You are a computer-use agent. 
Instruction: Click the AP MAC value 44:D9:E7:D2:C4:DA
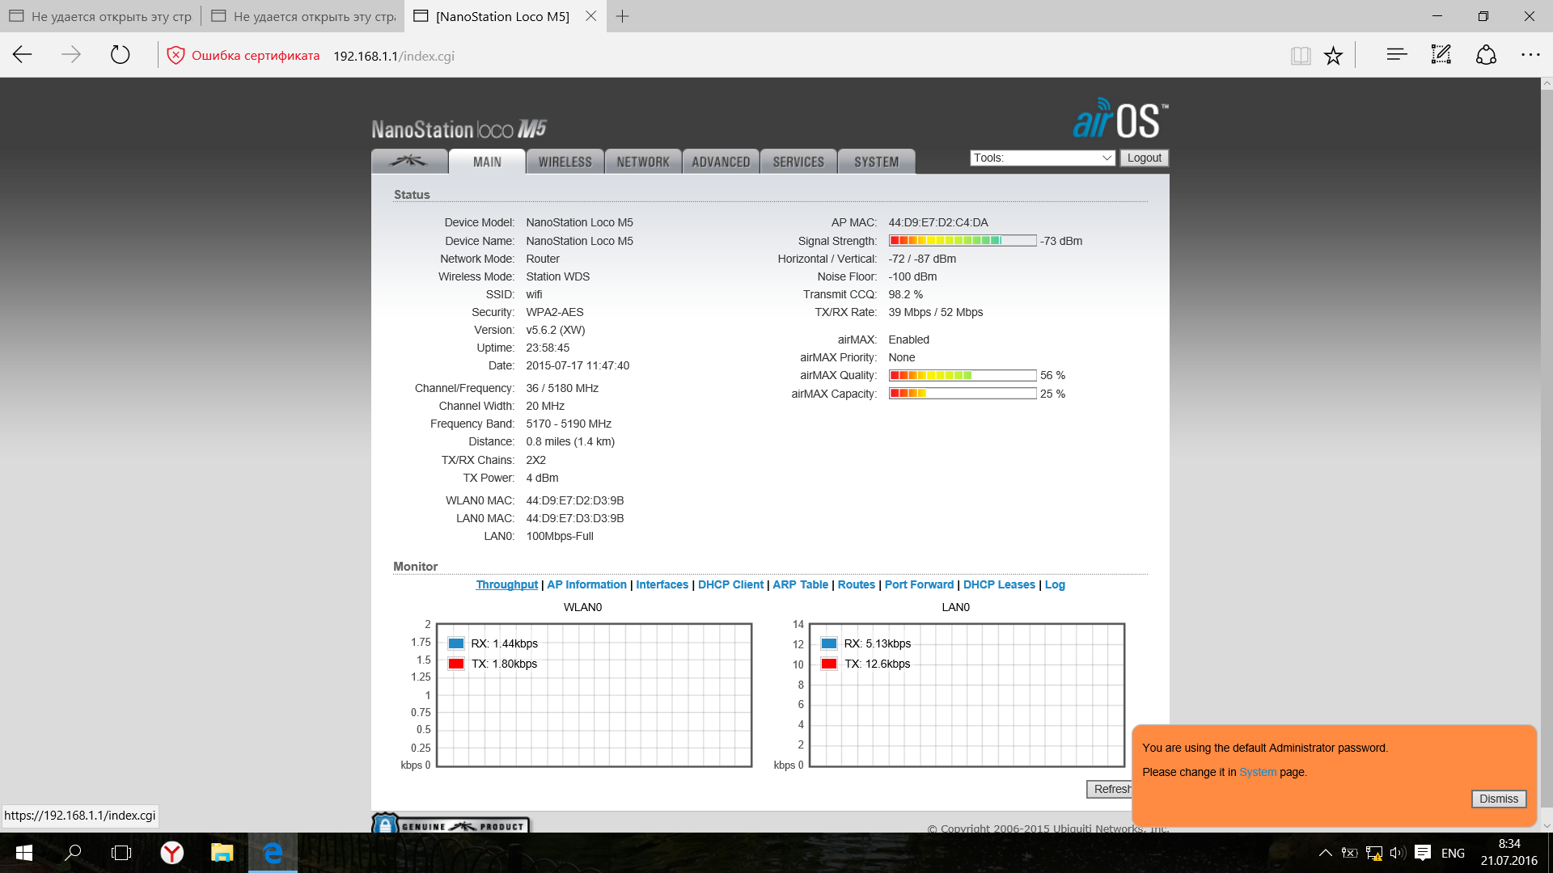[x=938, y=222]
